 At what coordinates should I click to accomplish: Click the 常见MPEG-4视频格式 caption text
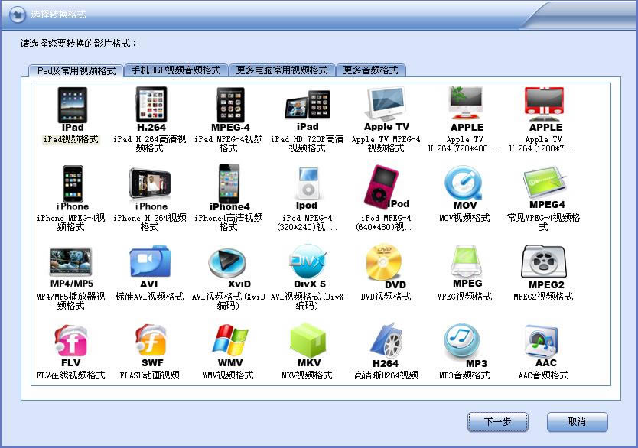(544, 222)
